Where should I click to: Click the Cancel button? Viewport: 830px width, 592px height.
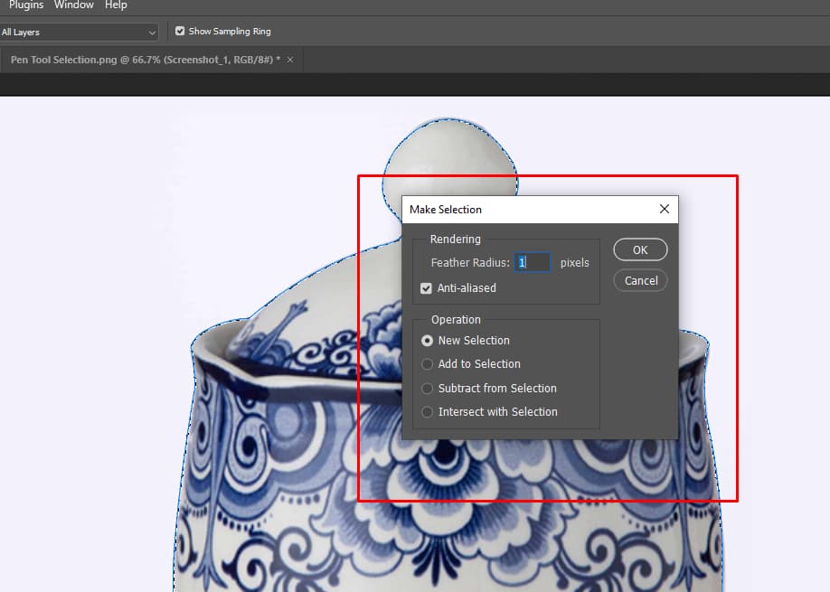coord(640,280)
